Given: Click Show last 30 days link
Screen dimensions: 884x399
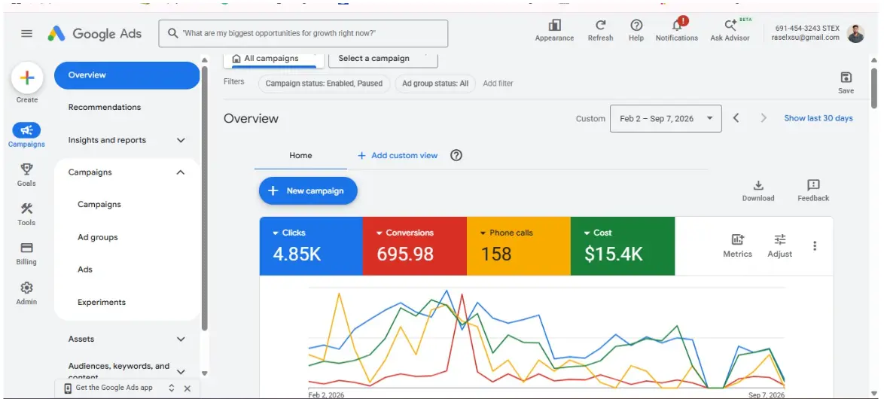Looking at the screenshot, I should click(818, 118).
